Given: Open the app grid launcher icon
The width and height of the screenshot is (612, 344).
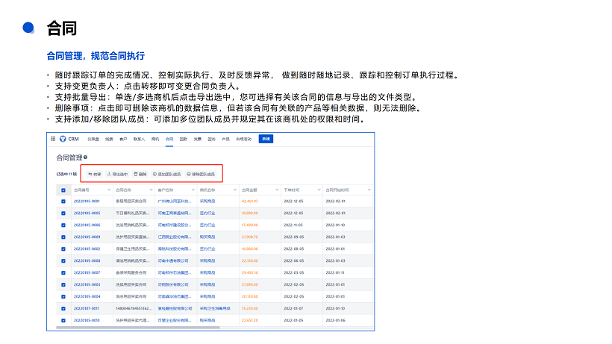Looking at the screenshot, I should coord(53,139).
